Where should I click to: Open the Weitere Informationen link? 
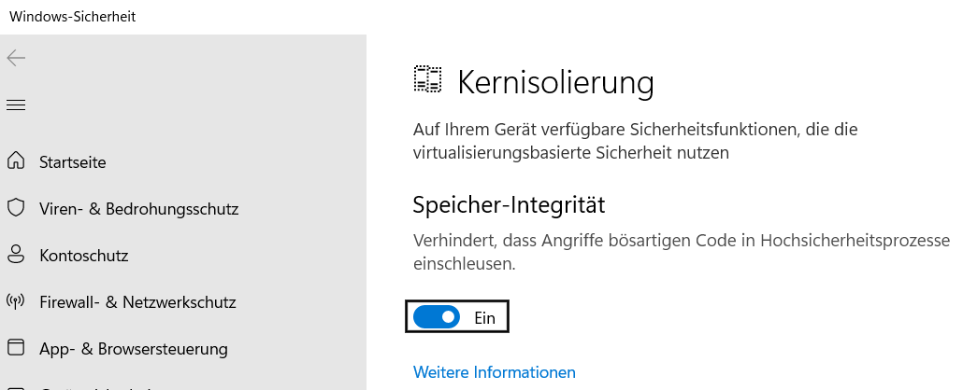coord(494,372)
